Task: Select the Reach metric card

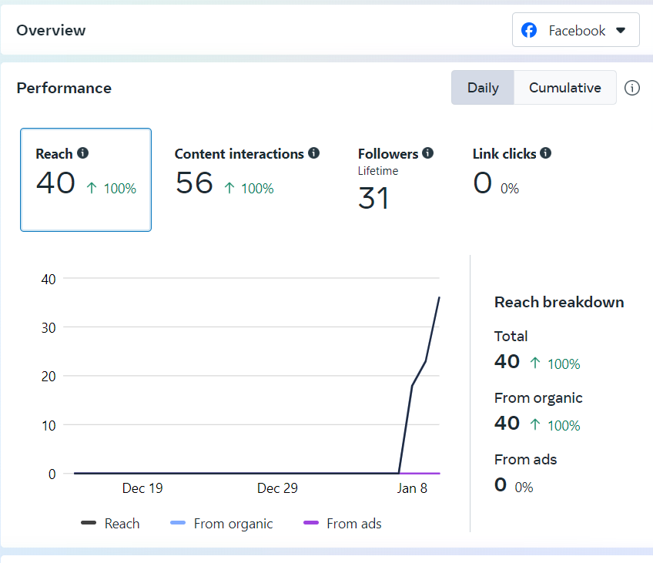Action: click(85, 179)
